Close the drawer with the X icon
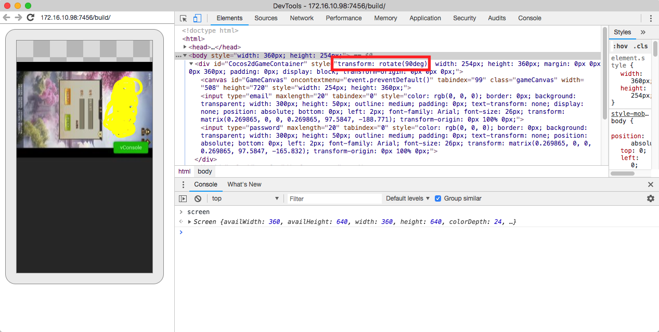659x332 pixels. point(651,184)
